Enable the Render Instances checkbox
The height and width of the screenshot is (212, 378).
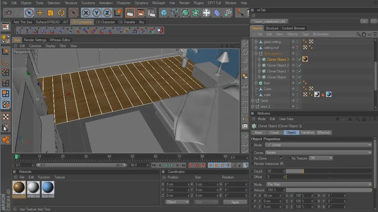tap(282, 164)
